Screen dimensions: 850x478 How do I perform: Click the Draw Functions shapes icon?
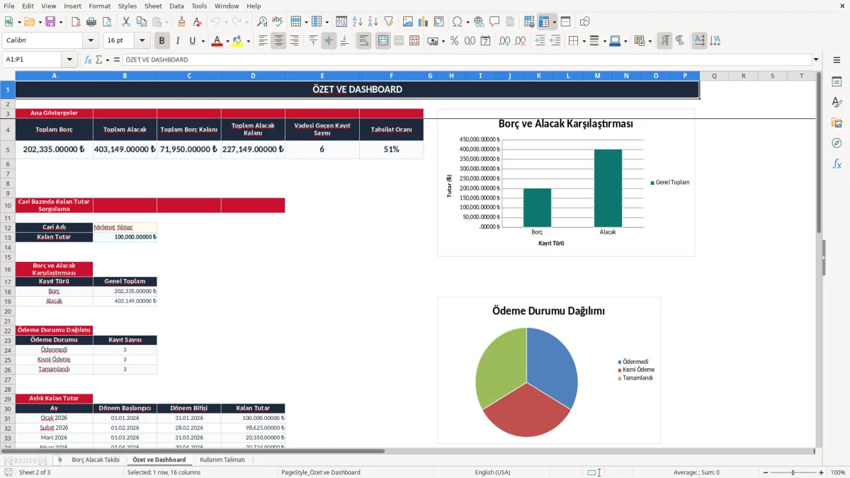click(584, 22)
